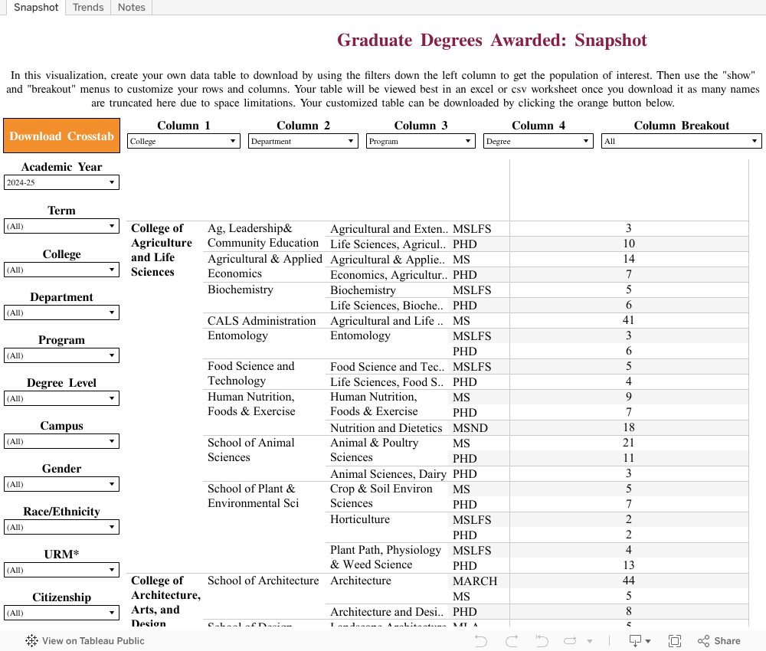
Task: Click the Refresh data icon
Action: [x=571, y=641]
